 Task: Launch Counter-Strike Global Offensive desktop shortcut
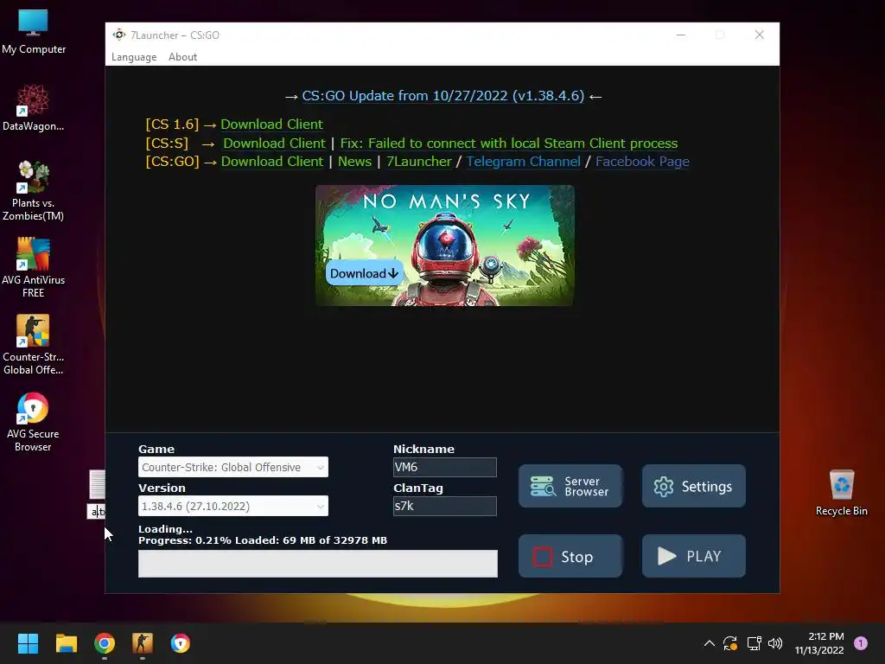coord(33,344)
